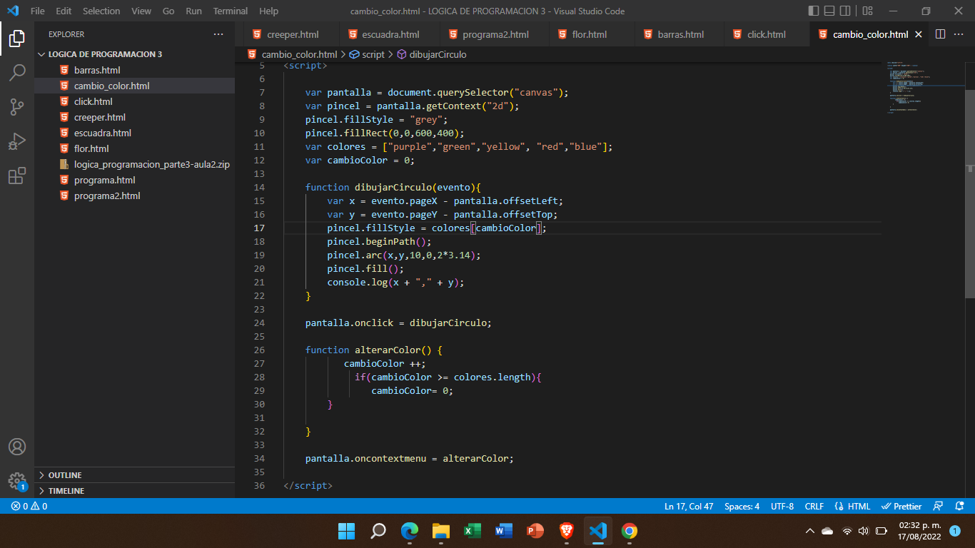Open the Brave browser from taskbar
Image resolution: width=975 pixels, height=548 pixels.
(566, 531)
